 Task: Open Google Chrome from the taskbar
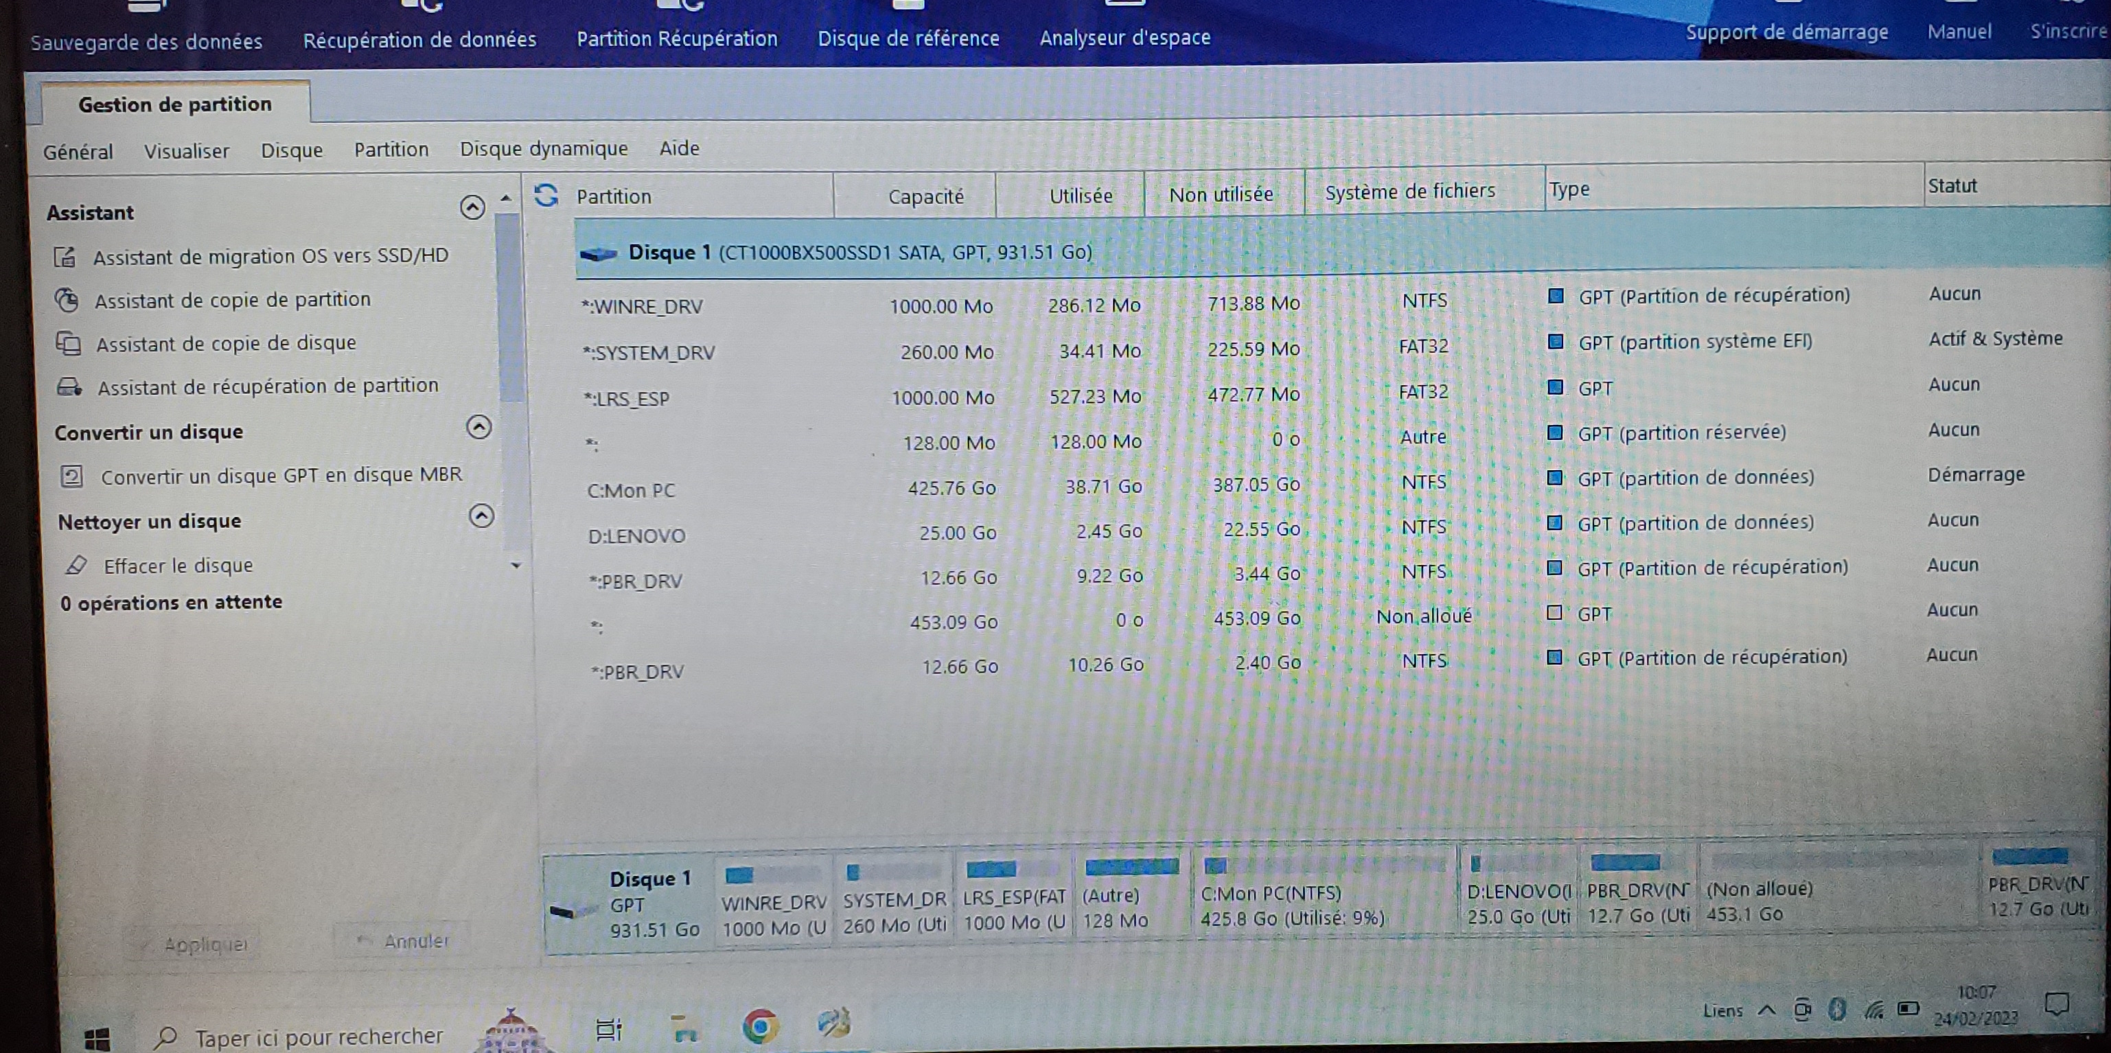[760, 1026]
